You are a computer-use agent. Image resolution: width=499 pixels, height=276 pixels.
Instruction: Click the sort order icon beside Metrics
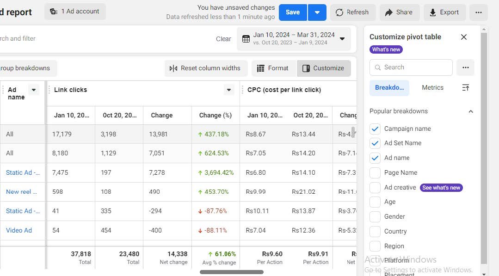pyautogui.click(x=465, y=88)
